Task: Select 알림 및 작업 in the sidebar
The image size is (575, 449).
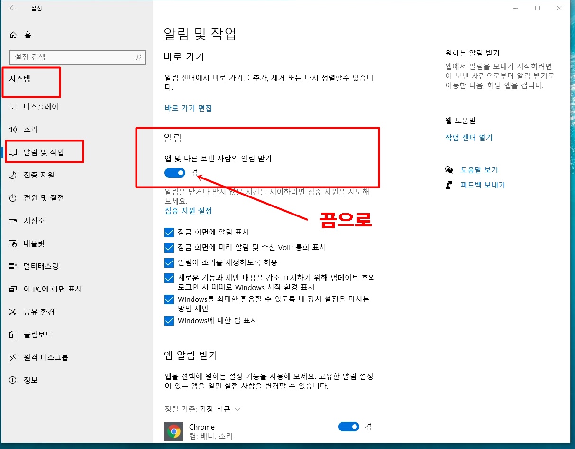Action: point(44,152)
